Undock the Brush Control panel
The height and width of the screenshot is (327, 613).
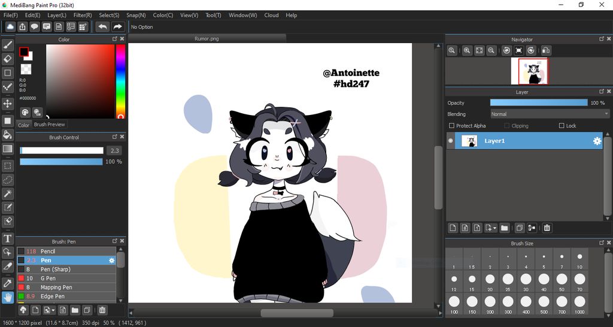coord(114,137)
